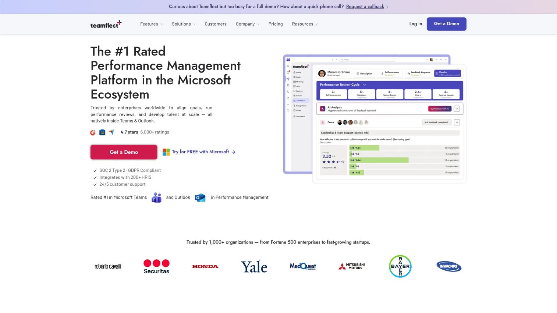
Task: Click the Managers score card
Action: point(362,94)
